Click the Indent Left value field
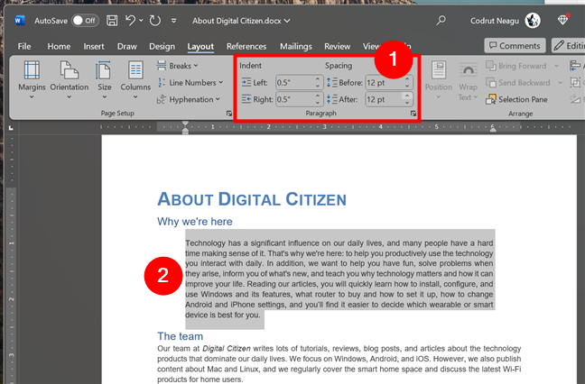585x384 pixels. tap(295, 83)
